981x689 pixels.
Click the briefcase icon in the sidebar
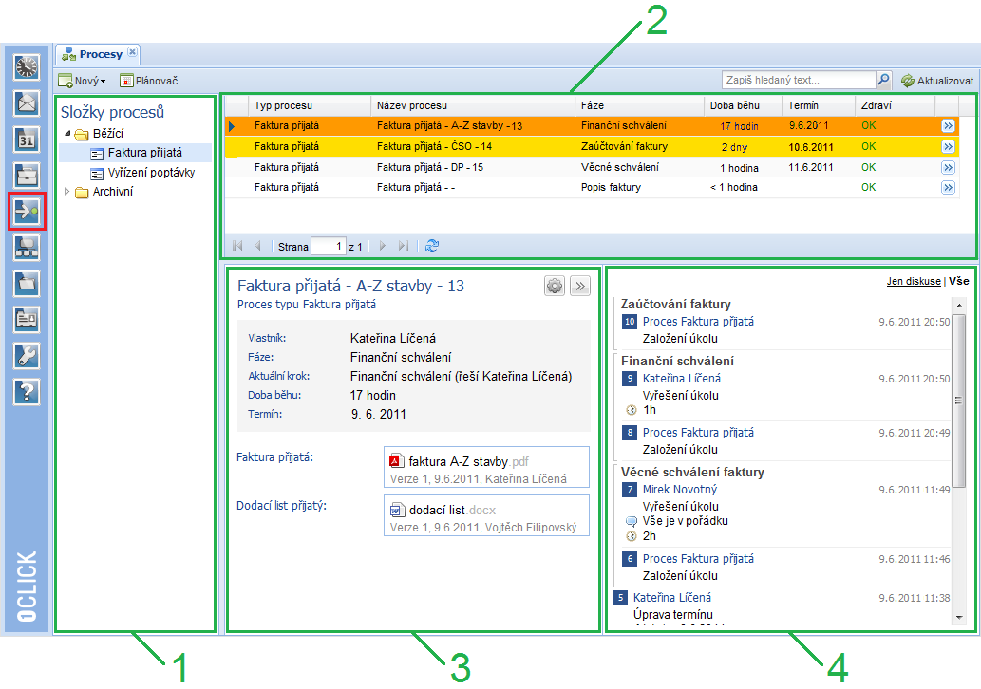[x=26, y=176]
